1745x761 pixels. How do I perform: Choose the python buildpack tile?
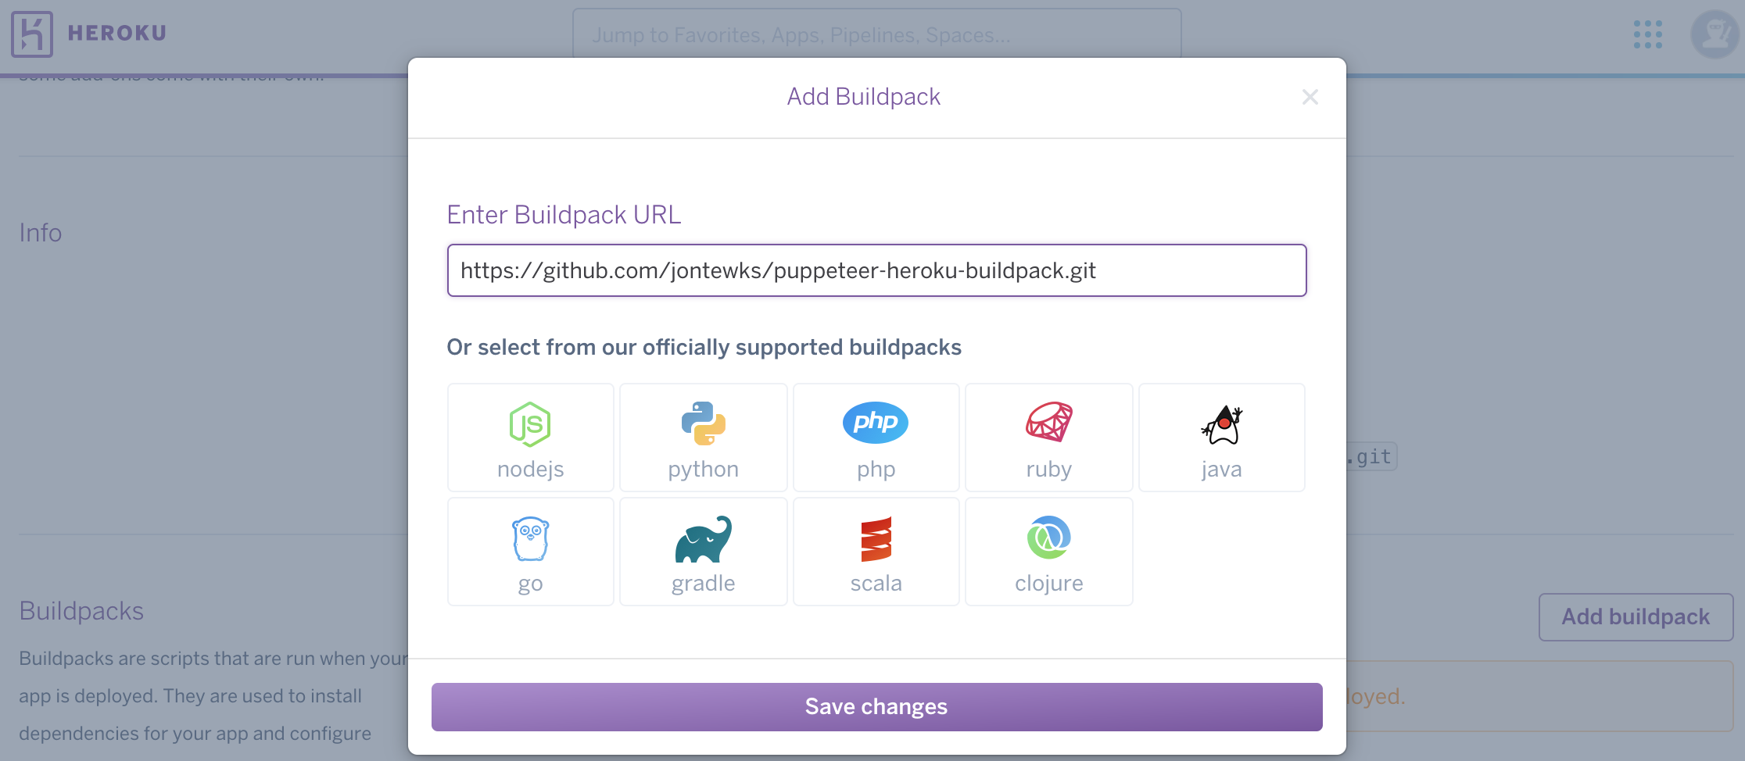(704, 438)
